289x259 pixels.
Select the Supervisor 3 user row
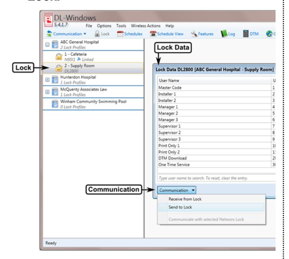pyautogui.click(x=216, y=139)
